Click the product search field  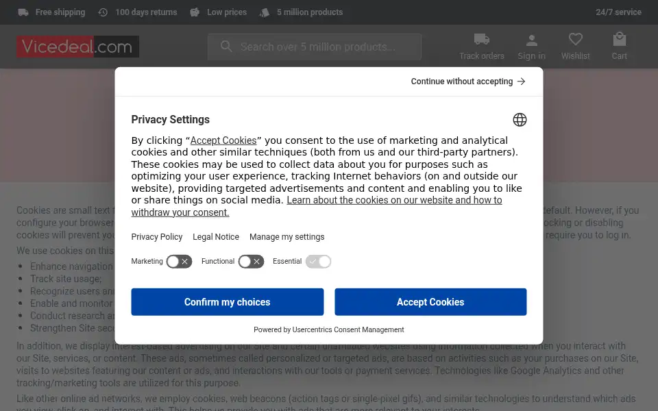pos(315,47)
